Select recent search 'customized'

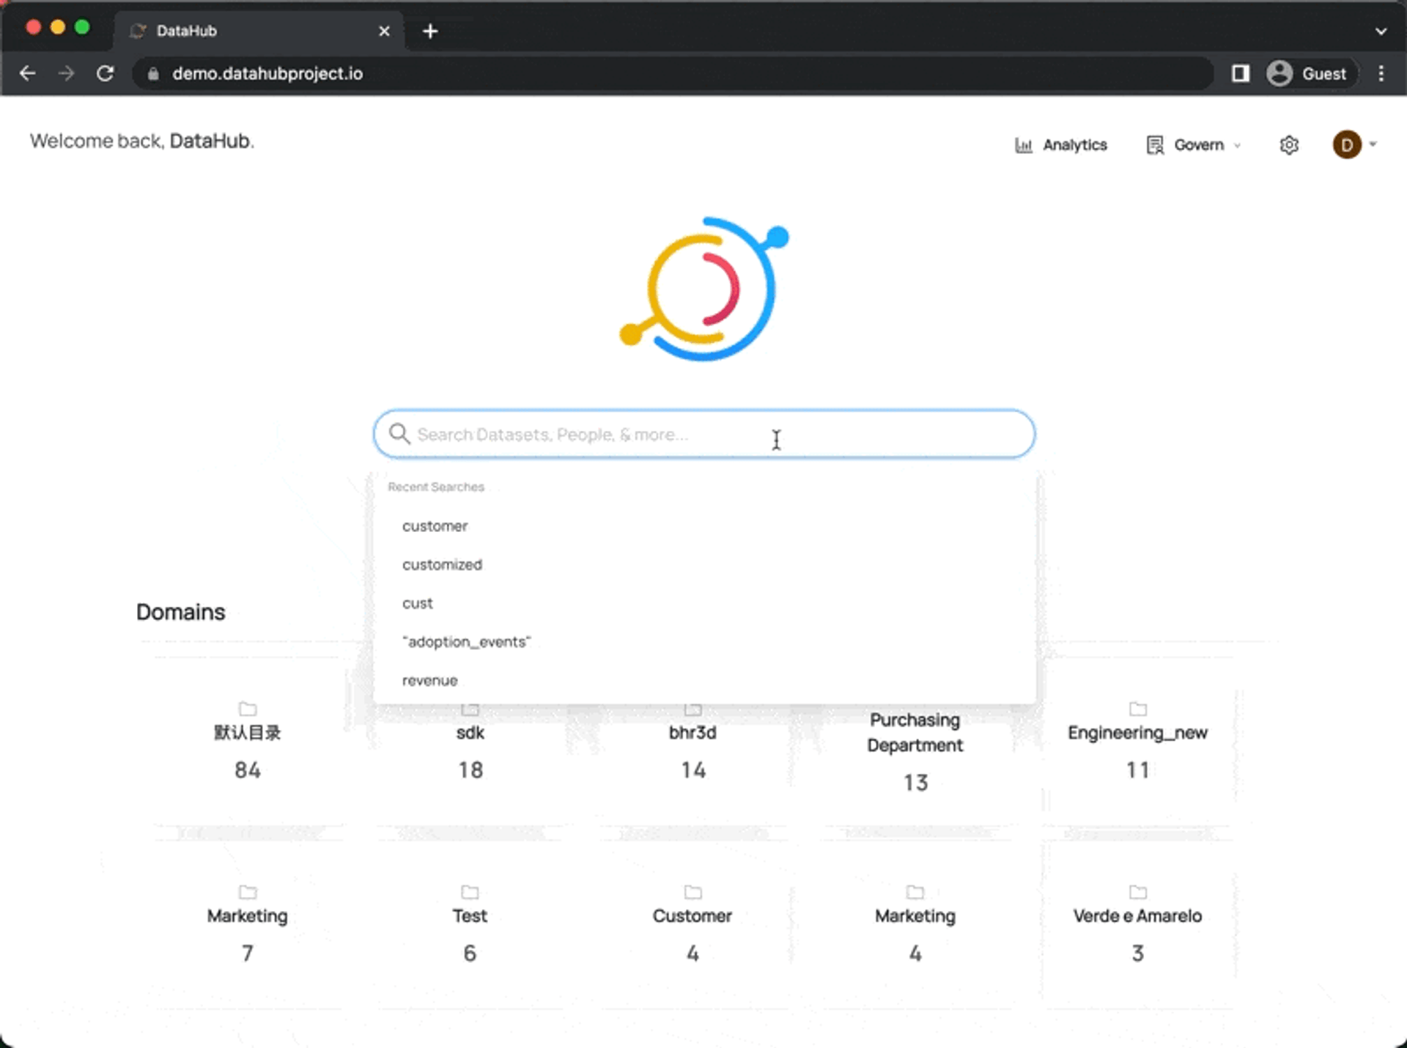(704, 565)
